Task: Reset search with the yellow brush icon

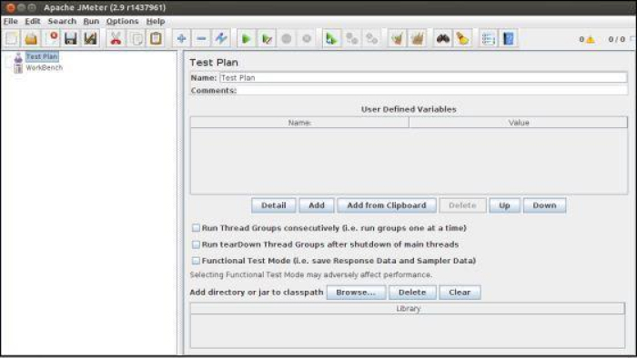Action: (x=462, y=38)
